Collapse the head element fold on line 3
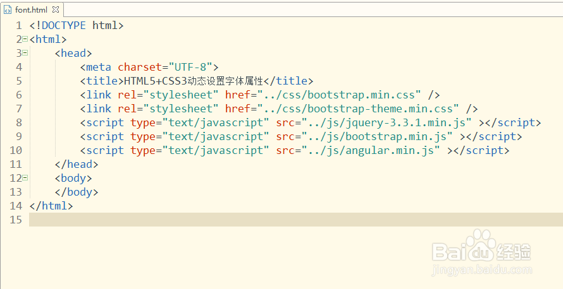The image size is (563, 289). [25, 53]
